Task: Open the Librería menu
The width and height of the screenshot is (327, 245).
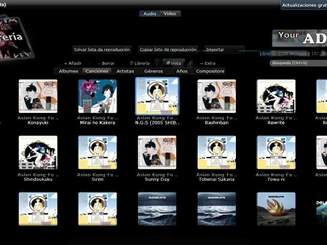Action: tap(140, 63)
